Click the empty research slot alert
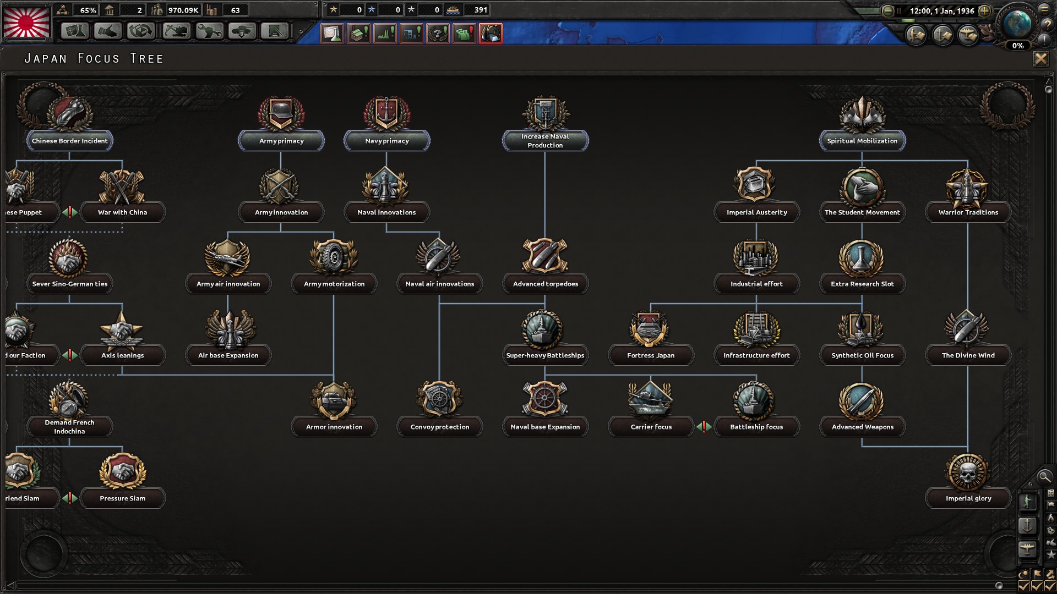This screenshot has width=1057, height=594. (332, 34)
